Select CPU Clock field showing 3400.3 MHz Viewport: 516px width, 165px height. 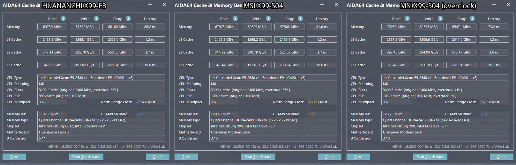[x=445, y=90]
